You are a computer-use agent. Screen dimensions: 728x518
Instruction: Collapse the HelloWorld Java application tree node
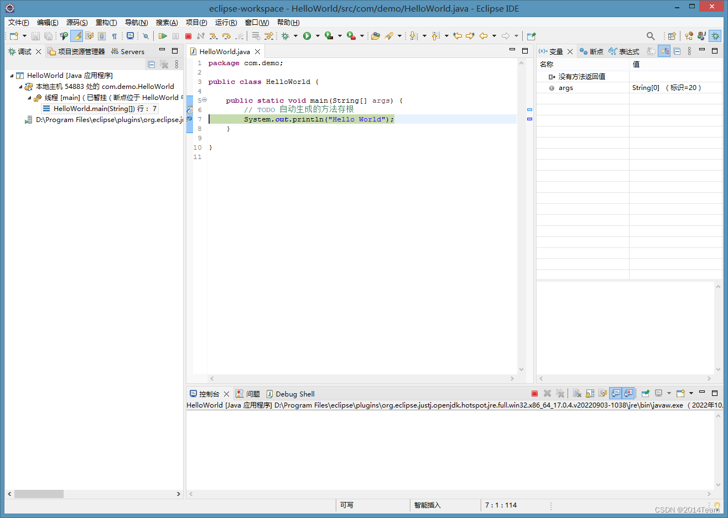12,76
